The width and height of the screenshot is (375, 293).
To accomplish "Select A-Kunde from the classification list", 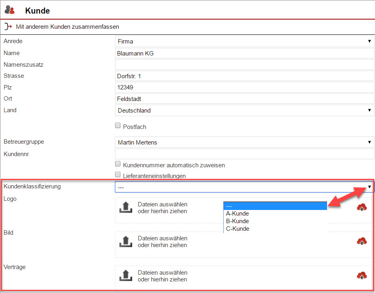I will click(x=237, y=214).
